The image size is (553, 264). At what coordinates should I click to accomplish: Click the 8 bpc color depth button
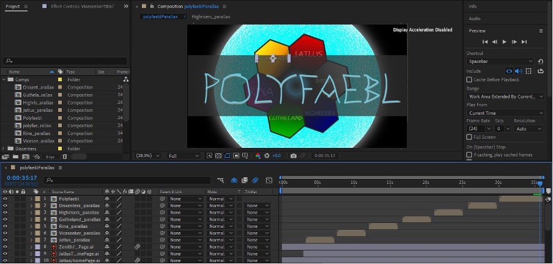coord(49,156)
